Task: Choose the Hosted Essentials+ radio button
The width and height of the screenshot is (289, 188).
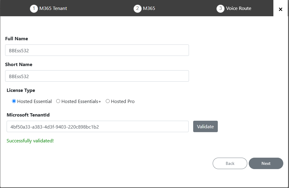Action: pyautogui.click(x=58, y=101)
